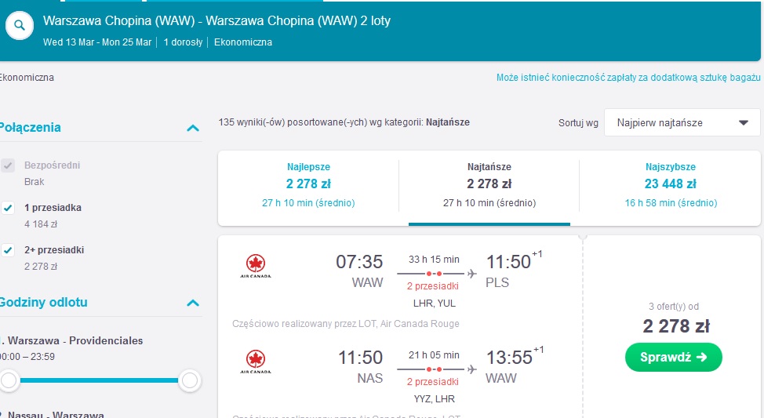Click the search magnifier icon

click(20, 25)
